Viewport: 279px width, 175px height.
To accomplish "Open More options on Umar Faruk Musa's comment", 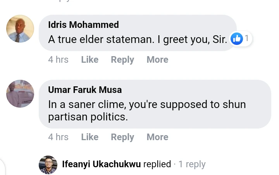I will [157, 137].
